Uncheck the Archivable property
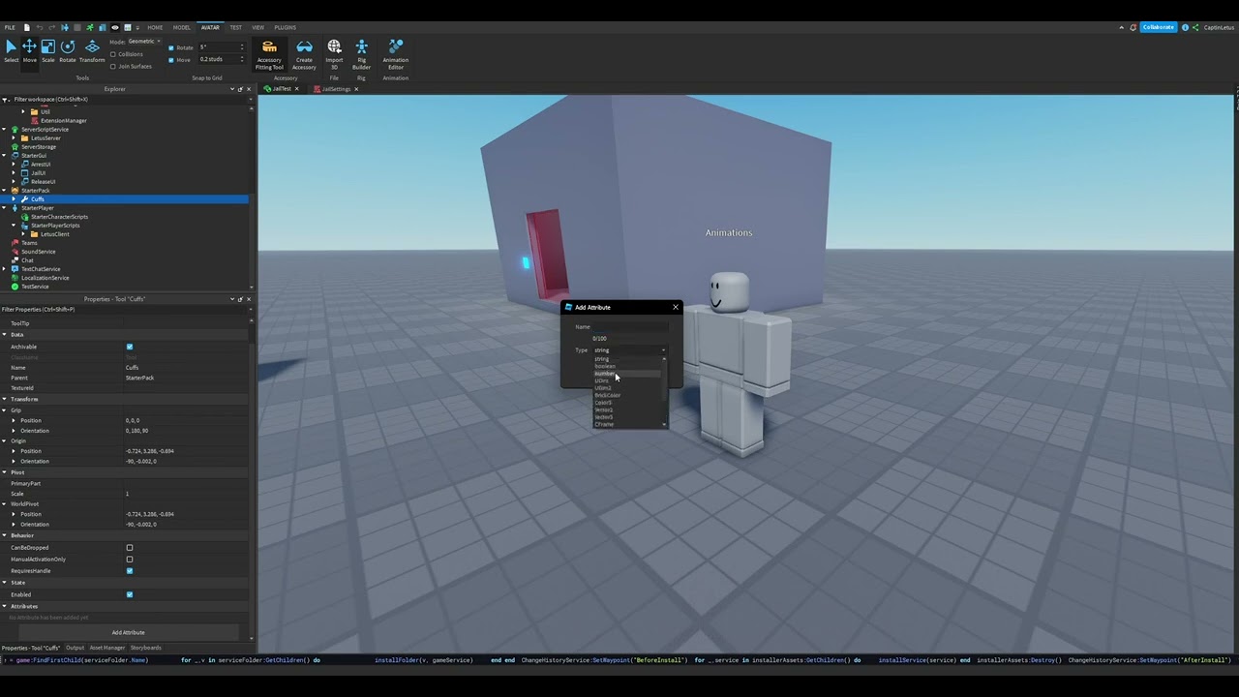Screen dimensions: 1239x697 [x=130, y=347]
